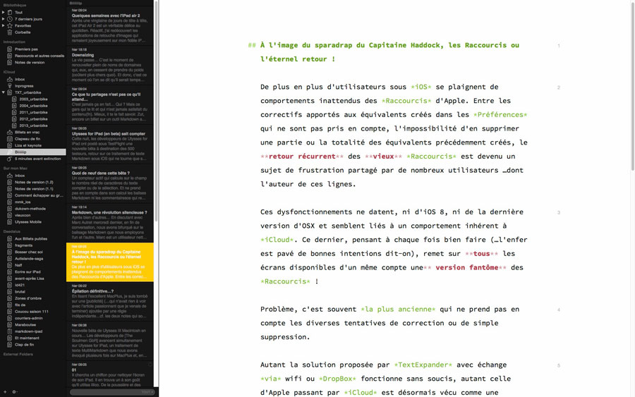Click the lightbulb icon for Inprogress

click(10, 86)
